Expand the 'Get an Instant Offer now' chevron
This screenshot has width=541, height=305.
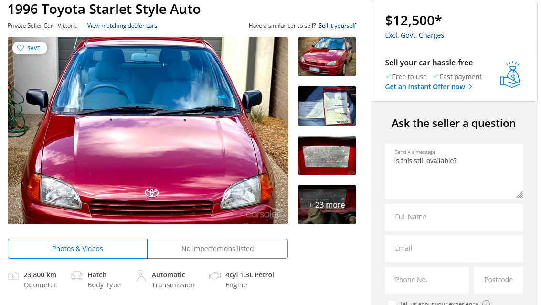(470, 87)
